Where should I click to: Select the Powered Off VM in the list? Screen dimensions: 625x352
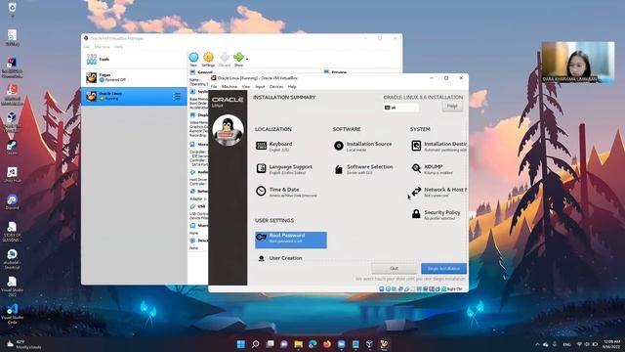tap(134, 77)
